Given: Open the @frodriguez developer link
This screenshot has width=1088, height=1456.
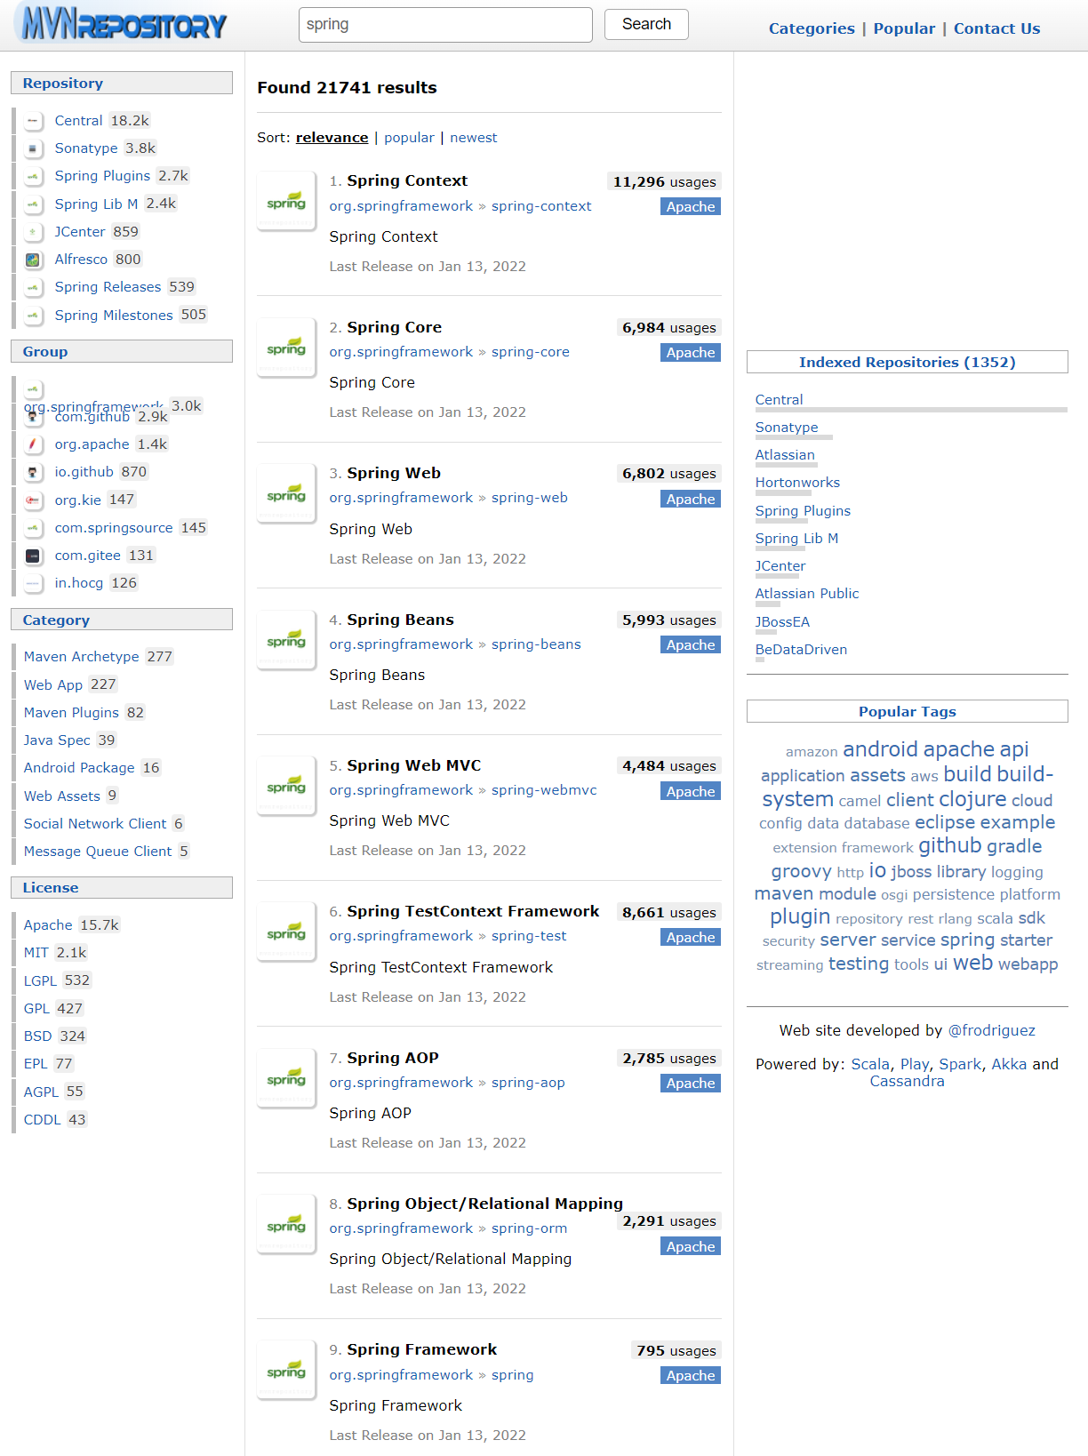Looking at the screenshot, I should click(991, 1030).
